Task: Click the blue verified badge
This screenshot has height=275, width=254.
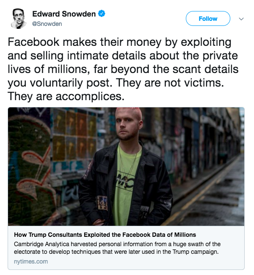Action: point(102,14)
